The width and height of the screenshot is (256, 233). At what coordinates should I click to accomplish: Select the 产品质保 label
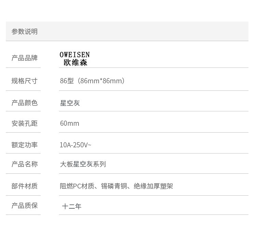[x=25, y=206]
